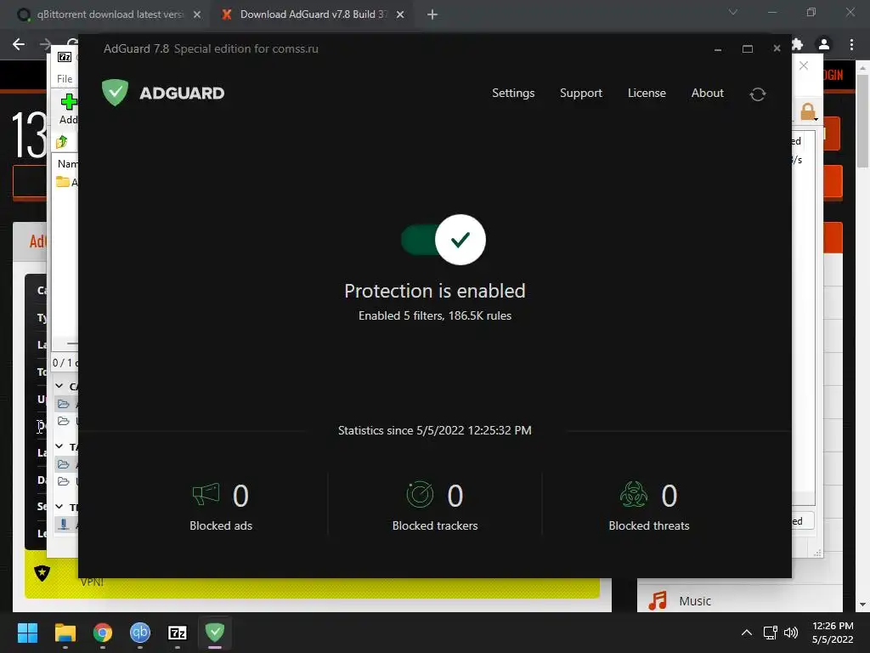This screenshot has height=653, width=870.
Task: Click the check for updates refresh icon
Action: click(757, 94)
